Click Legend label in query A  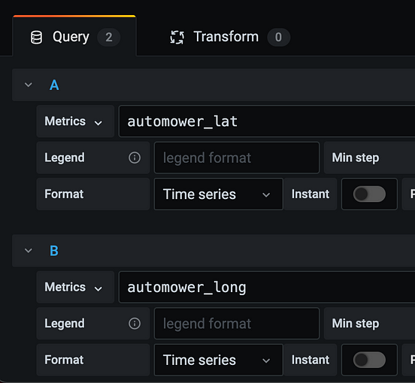pos(65,158)
